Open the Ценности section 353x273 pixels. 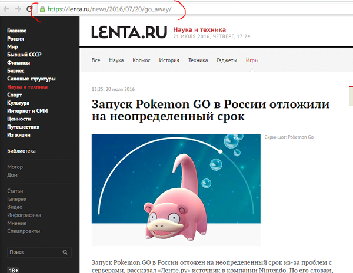pyautogui.click(x=19, y=119)
